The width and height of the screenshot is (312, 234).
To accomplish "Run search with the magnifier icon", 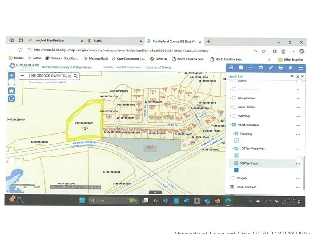I will coord(76,76).
